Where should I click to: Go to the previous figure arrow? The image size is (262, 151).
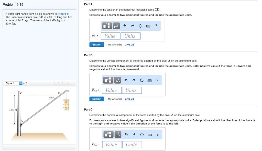59,83
